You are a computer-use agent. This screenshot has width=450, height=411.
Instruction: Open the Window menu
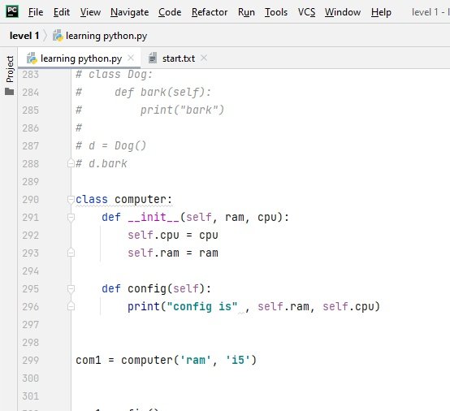[343, 12]
